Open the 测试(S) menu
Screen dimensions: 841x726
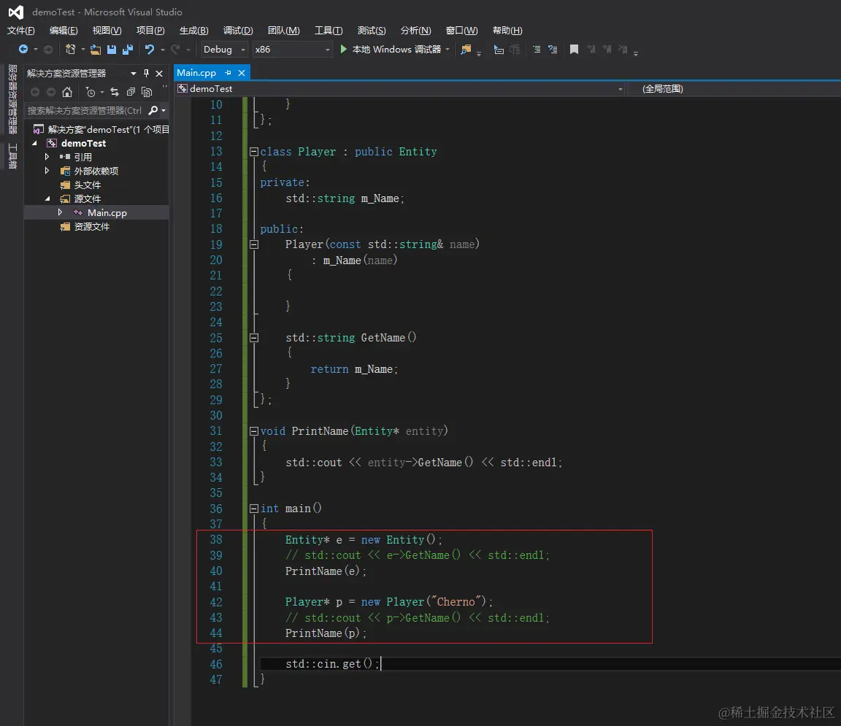pyautogui.click(x=371, y=31)
